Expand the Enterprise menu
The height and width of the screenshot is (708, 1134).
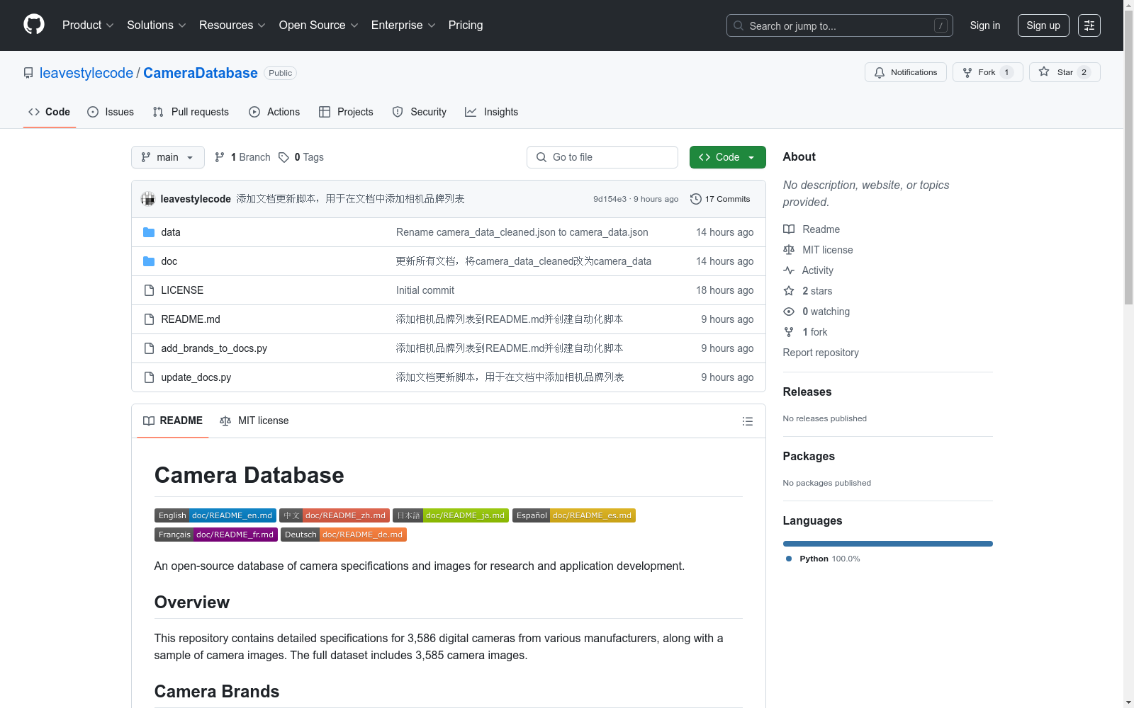(x=403, y=25)
